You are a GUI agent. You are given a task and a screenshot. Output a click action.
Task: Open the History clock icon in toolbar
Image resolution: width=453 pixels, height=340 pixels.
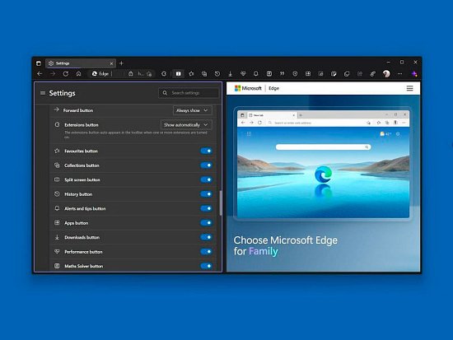(217, 74)
